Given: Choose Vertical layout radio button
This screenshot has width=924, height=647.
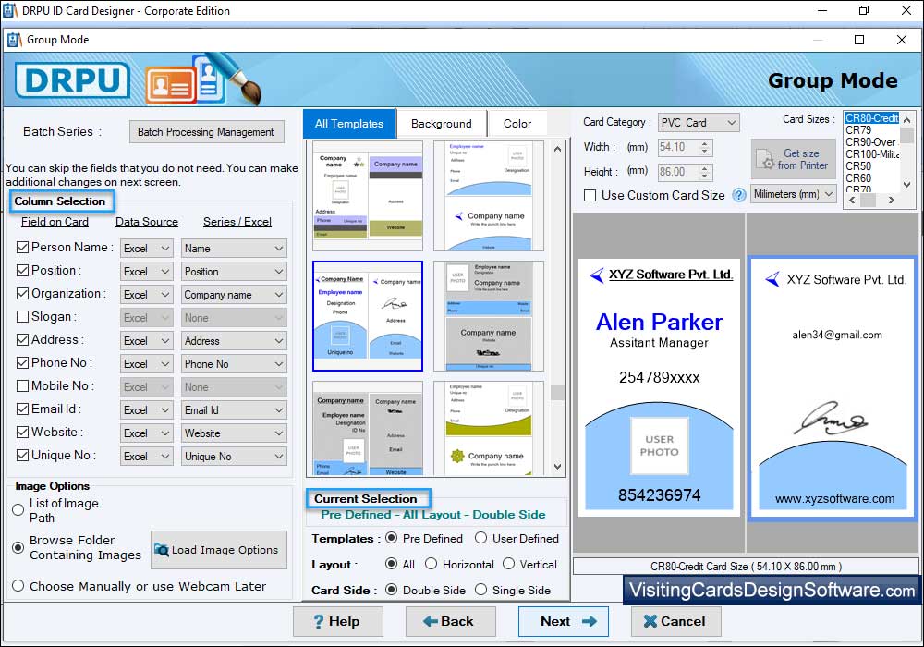Looking at the screenshot, I should pyautogui.click(x=508, y=564).
